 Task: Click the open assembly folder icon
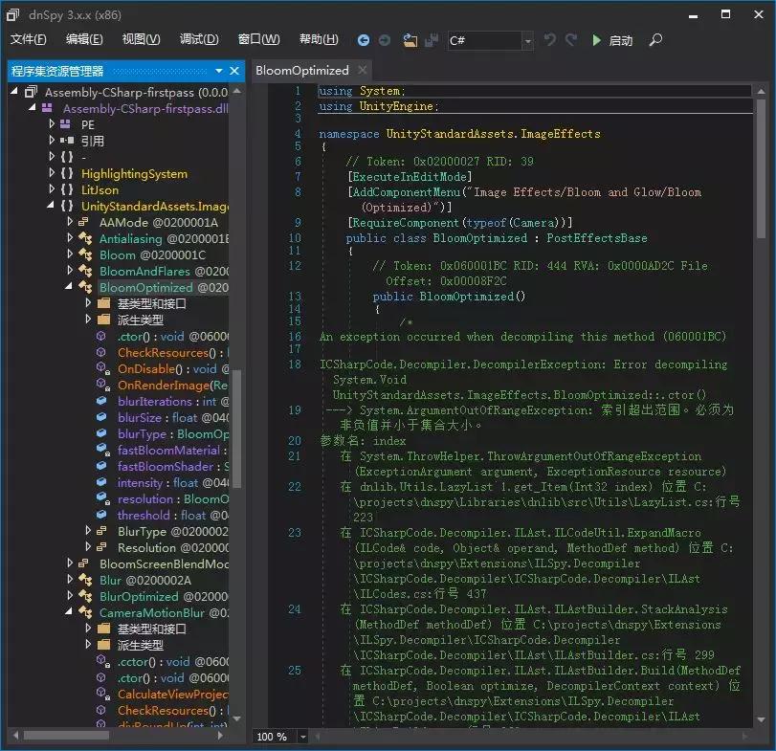408,40
